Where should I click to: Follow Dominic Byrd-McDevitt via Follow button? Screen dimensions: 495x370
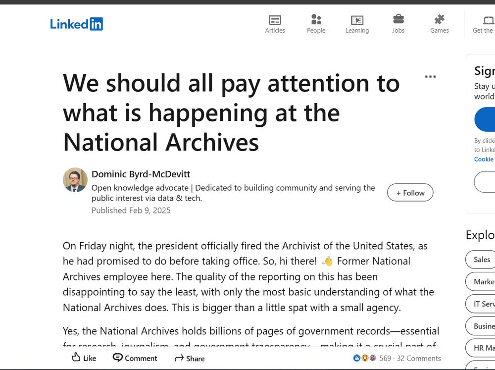[410, 193]
